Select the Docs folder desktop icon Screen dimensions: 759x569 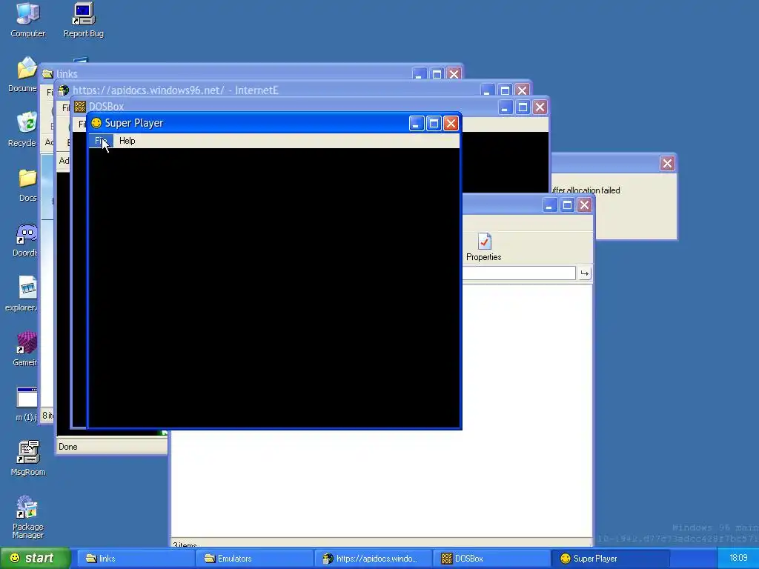click(x=27, y=184)
